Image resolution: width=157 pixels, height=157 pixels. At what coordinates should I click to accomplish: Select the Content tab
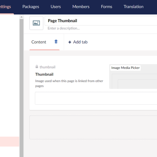(x=39, y=42)
